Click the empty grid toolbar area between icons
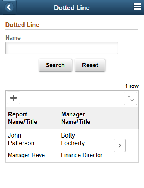The image size is (144, 188). tap(72, 99)
